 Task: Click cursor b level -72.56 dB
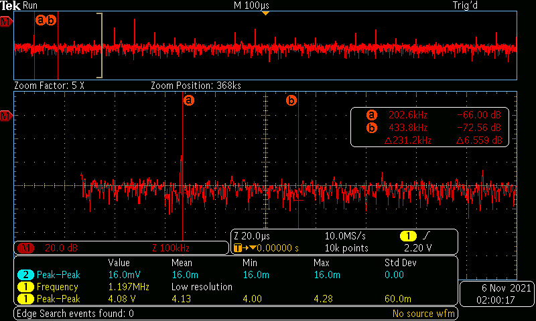(x=479, y=128)
